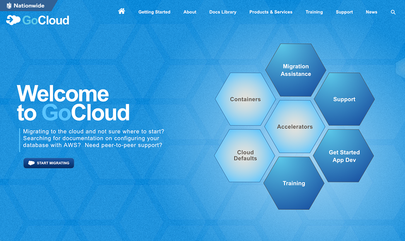Viewport: 405px width, 241px height.
Task: Click the Start Migrating button
Action: point(49,163)
